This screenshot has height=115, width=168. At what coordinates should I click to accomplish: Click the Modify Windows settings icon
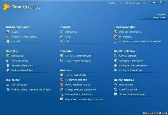[62, 85]
